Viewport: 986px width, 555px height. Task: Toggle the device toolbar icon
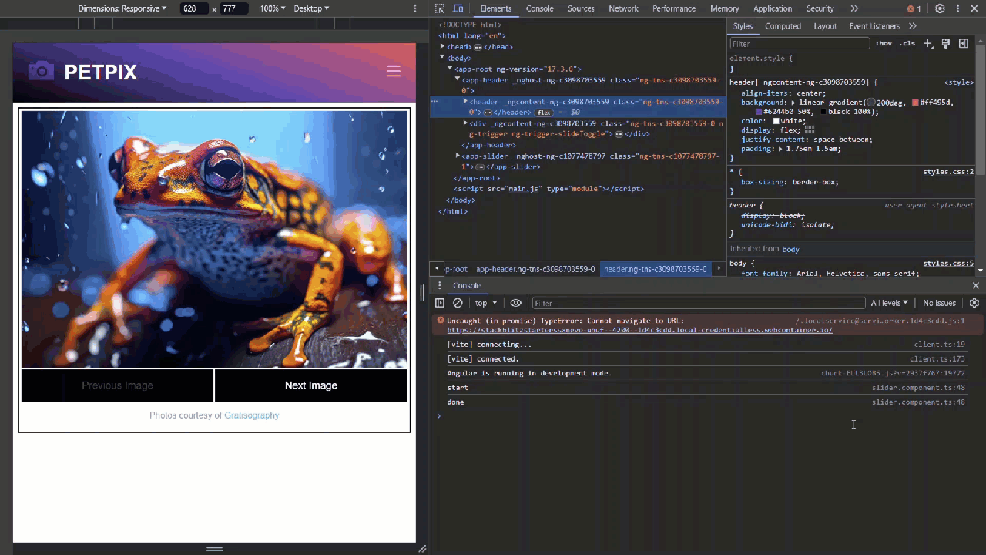[458, 8]
